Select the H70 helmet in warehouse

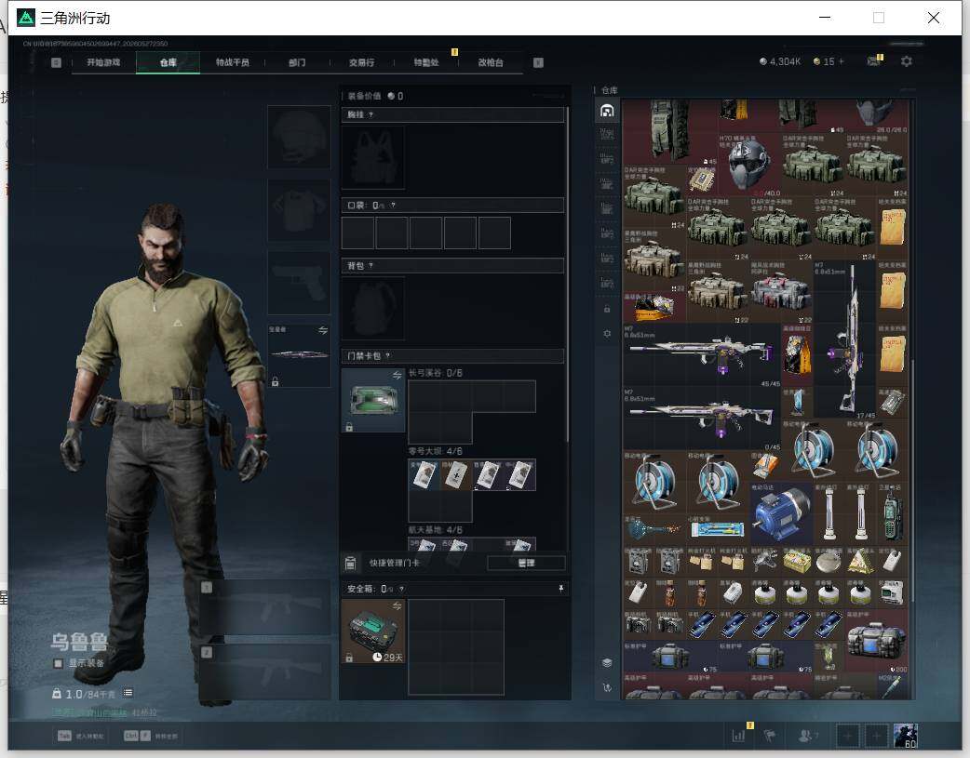[x=748, y=165]
